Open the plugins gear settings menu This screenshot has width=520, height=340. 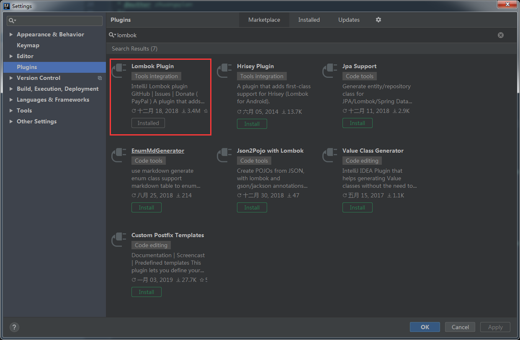pyautogui.click(x=378, y=20)
